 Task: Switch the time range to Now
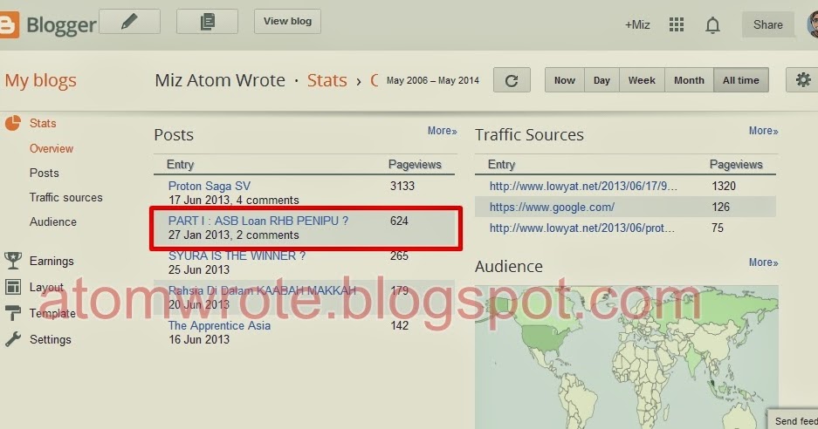[565, 80]
